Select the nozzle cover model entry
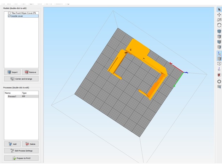 click(25, 16)
